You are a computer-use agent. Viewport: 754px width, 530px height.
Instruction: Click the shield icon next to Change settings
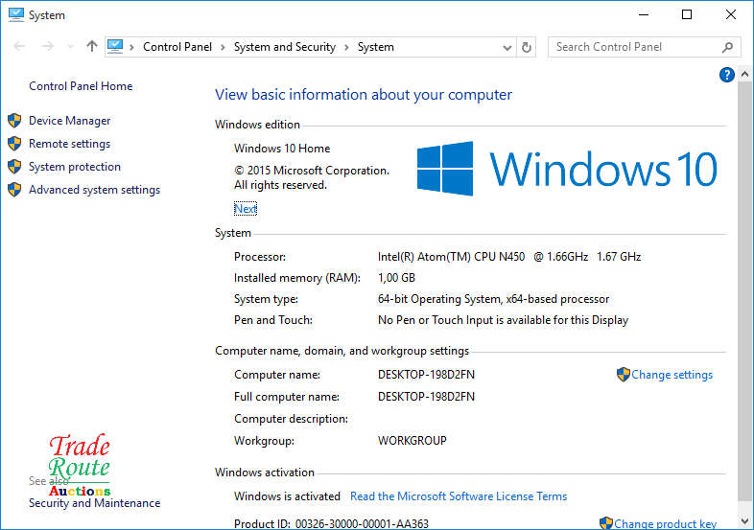point(623,375)
